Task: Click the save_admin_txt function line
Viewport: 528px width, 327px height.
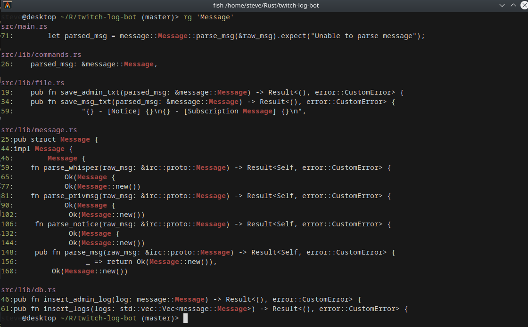Action: pyautogui.click(x=202, y=92)
